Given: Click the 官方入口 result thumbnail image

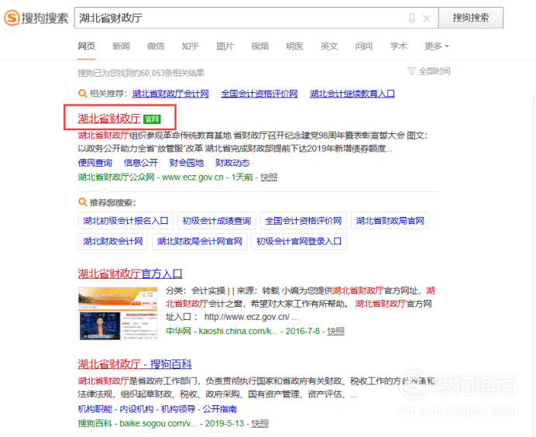Looking at the screenshot, I should (118, 314).
